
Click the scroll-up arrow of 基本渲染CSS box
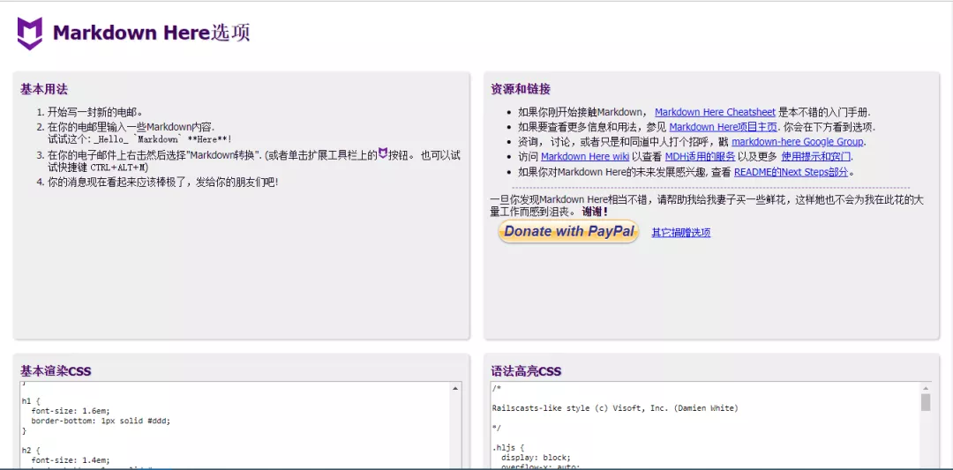point(456,387)
